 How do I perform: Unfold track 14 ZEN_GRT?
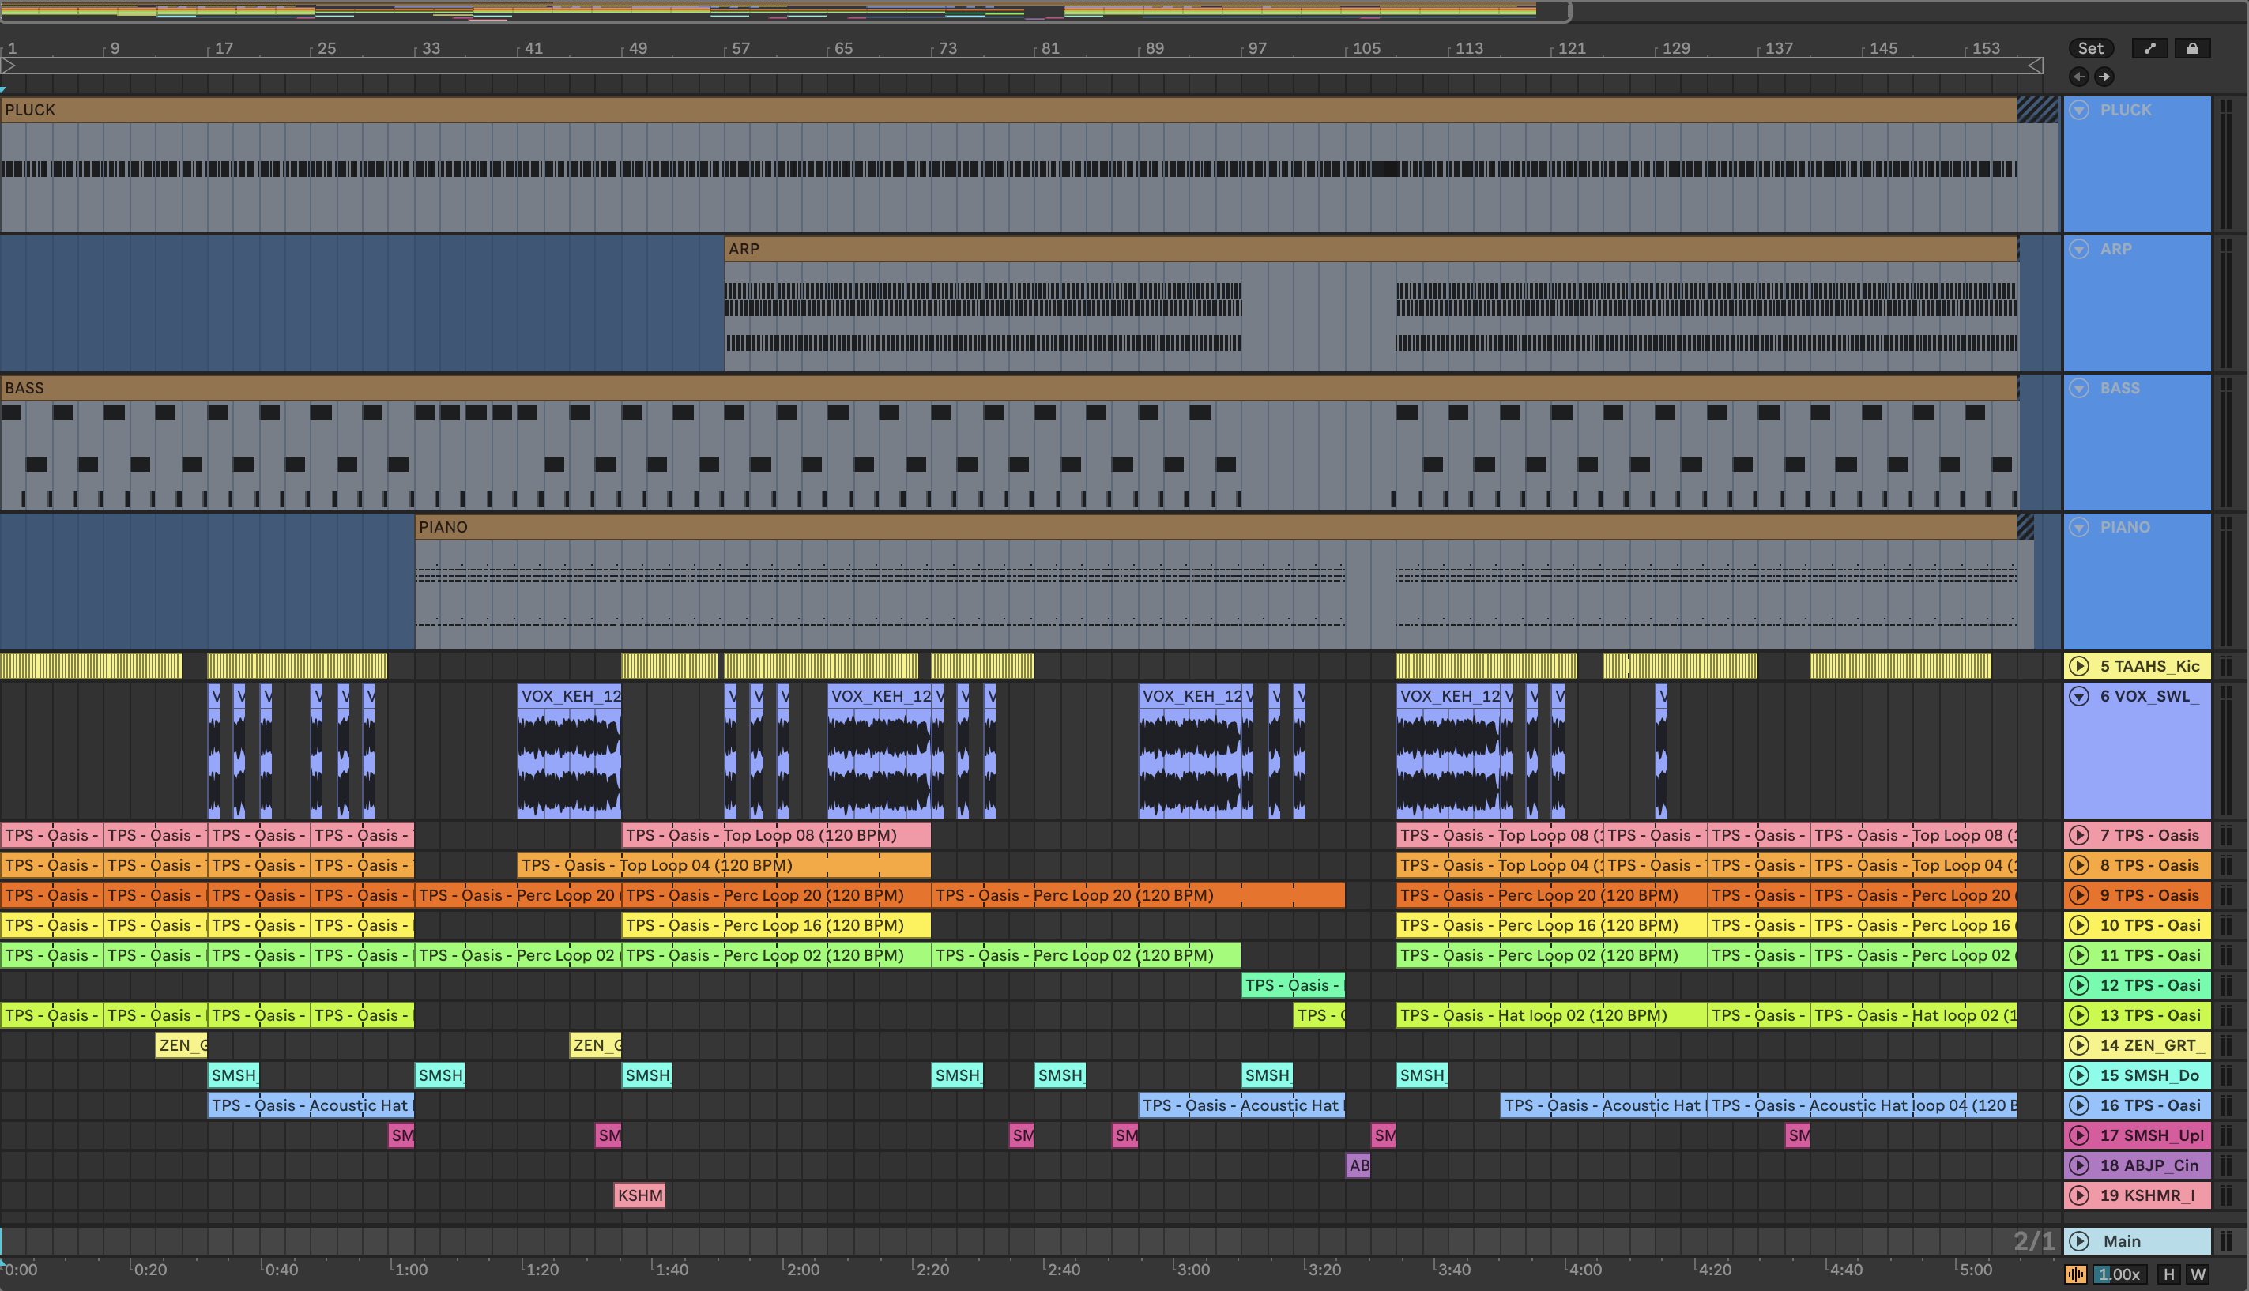pyautogui.click(x=2080, y=1045)
